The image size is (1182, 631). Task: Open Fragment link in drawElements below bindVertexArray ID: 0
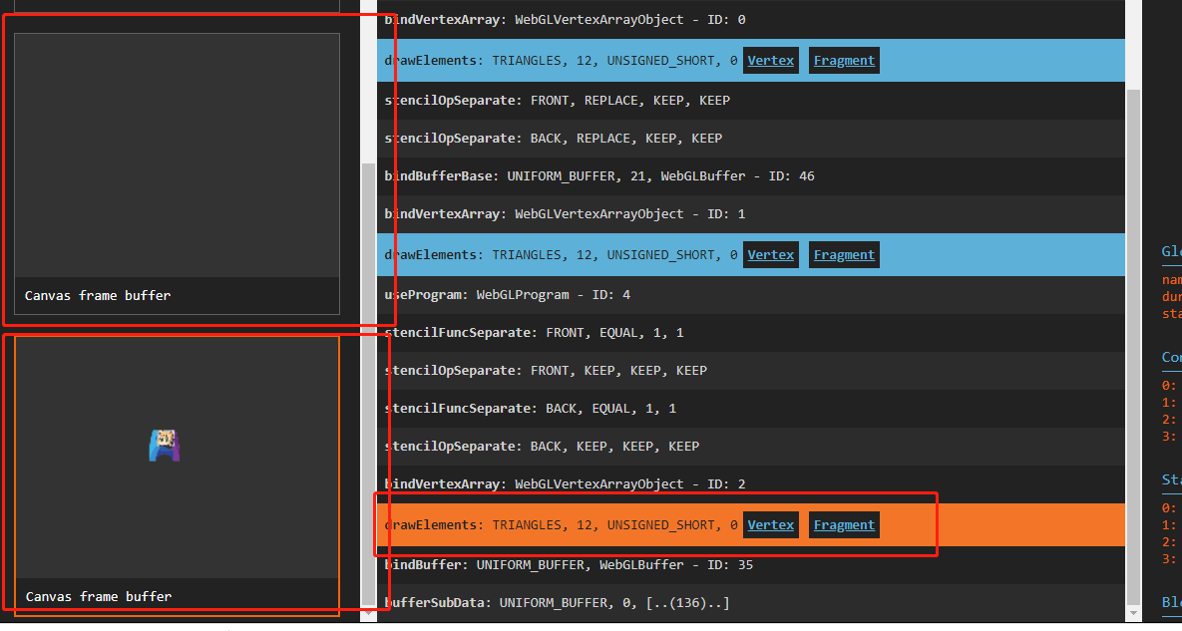pos(844,60)
